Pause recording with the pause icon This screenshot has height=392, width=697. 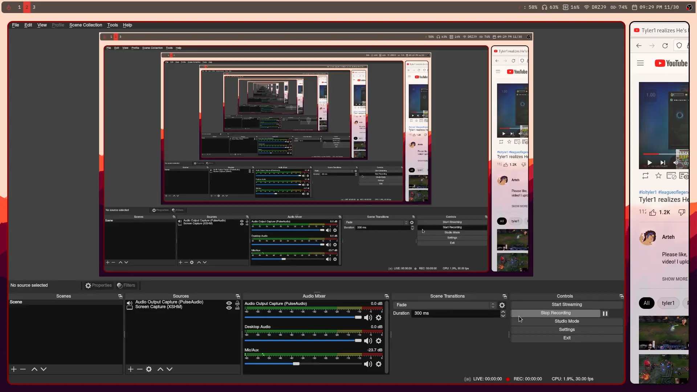[x=605, y=313]
